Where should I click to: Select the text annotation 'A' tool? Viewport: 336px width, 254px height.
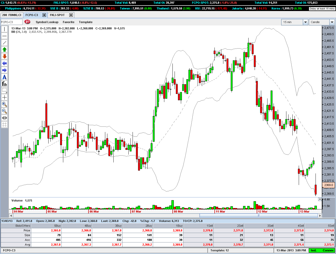(x=4, y=77)
